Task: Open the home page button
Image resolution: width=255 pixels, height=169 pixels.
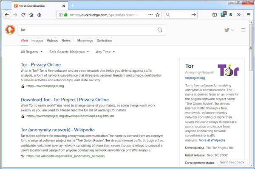Action: click(31, 15)
